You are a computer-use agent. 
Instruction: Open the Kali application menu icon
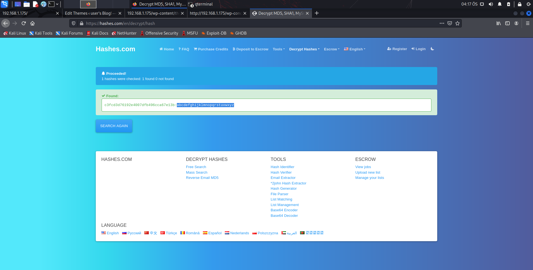point(5,4)
